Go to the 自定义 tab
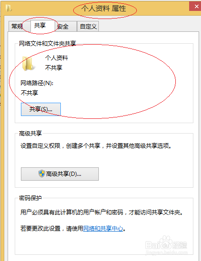Viewport: 201px width, 261px height. pyautogui.click(x=88, y=26)
